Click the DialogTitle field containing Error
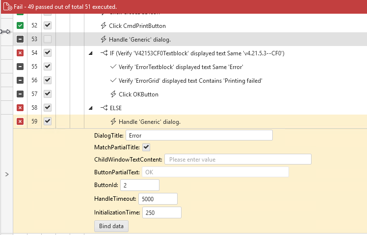 [199, 135]
